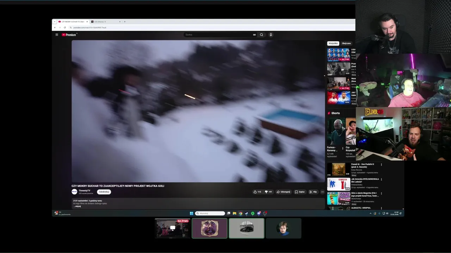The height and width of the screenshot is (253, 451).
Task: Open ThreestyTV channel avatar
Action: point(74,192)
